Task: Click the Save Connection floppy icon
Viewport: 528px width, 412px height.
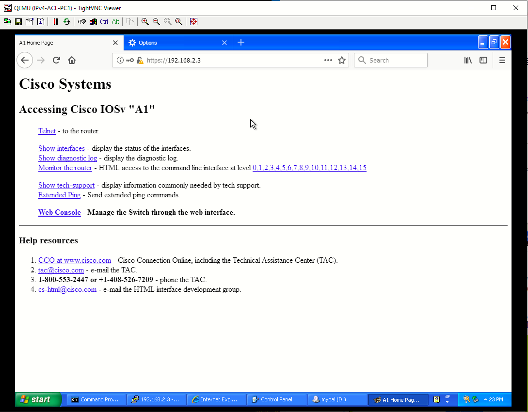Action: click(18, 22)
